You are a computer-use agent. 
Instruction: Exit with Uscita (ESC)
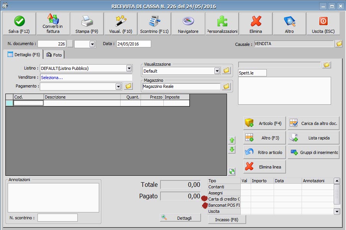tap(323, 24)
